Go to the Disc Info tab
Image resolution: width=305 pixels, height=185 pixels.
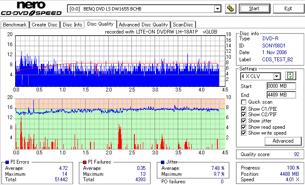click(x=72, y=25)
